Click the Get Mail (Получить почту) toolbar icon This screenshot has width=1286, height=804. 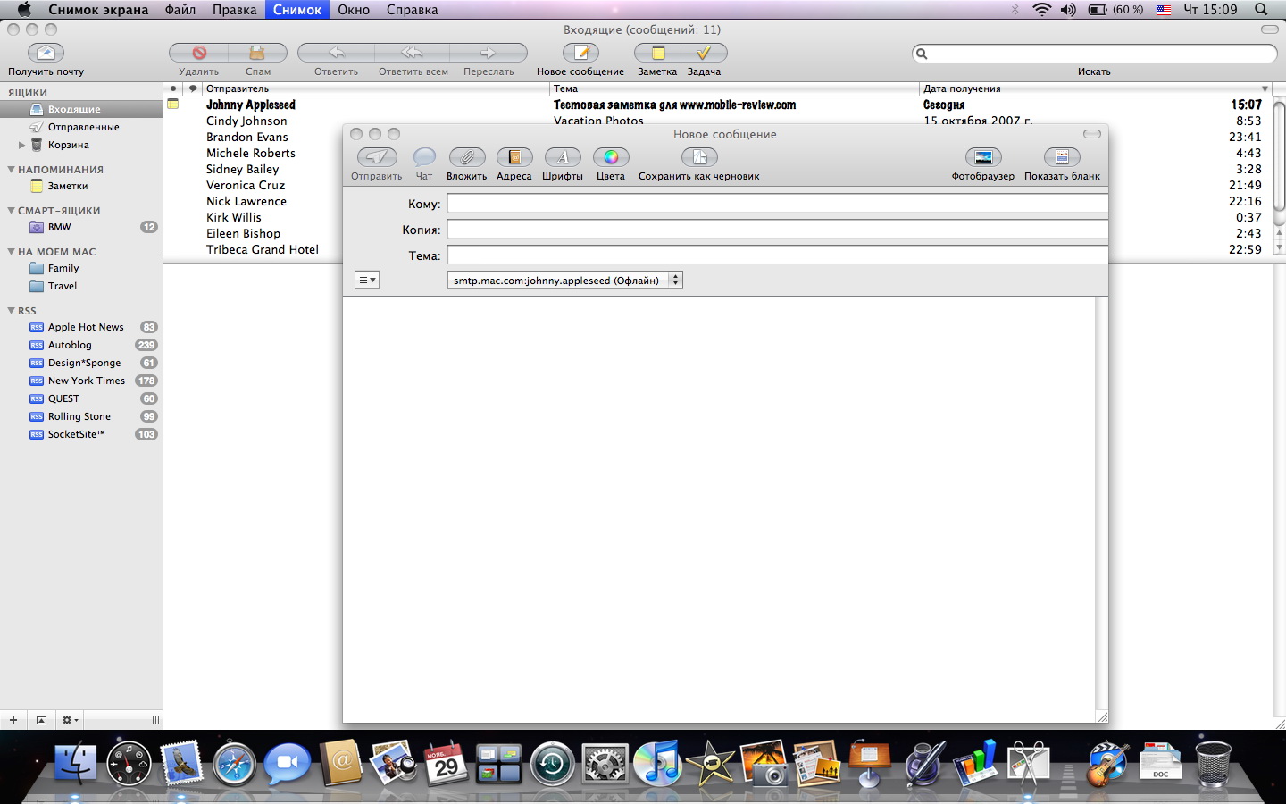point(46,53)
